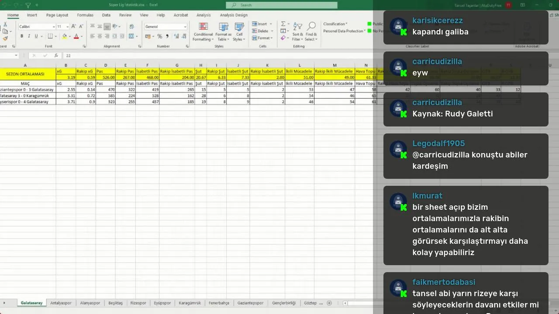Switch to the Karagümrük sheet tab
This screenshot has width=559, height=314.
click(x=190, y=303)
